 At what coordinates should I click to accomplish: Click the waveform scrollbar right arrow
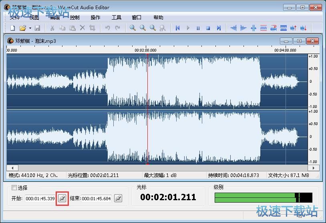point(315,168)
